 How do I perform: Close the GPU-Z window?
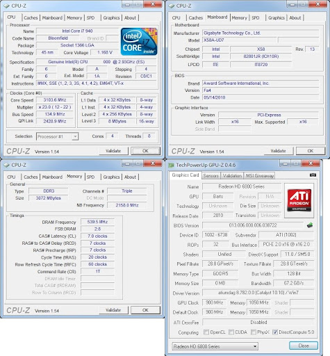tap(311, 163)
